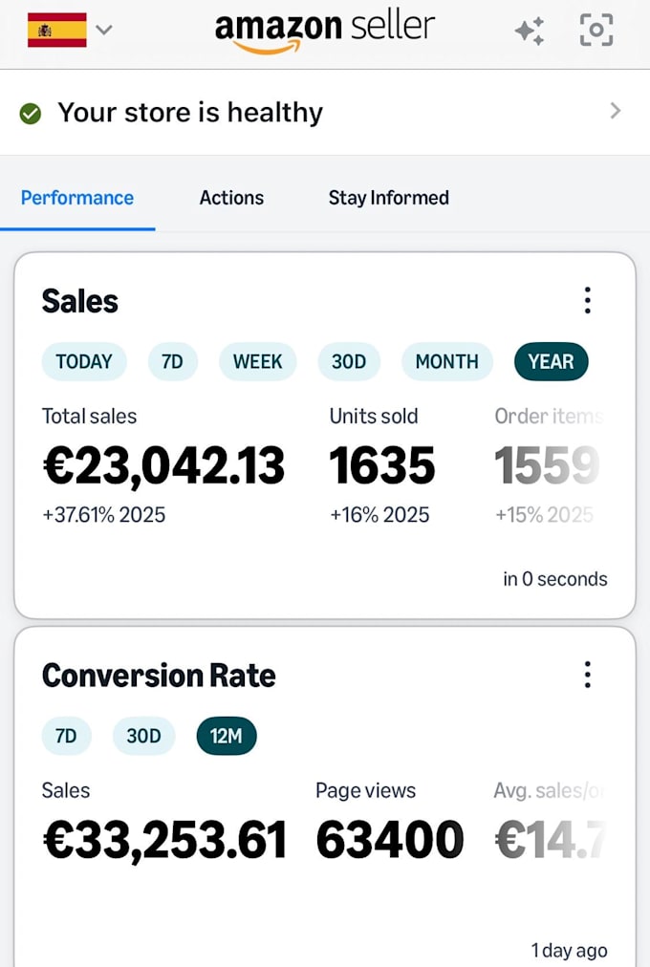Viewport: 650px width, 967px height.
Task: Tap the +16% 2025 units change
Action: pyautogui.click(x=379, y=515)
